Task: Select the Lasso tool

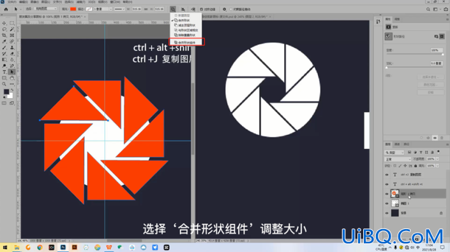Action: pyautogui.click(x=4, y=29)
